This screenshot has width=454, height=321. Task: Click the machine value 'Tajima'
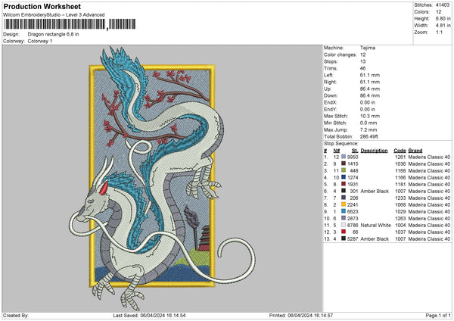(x=368, y=48)
